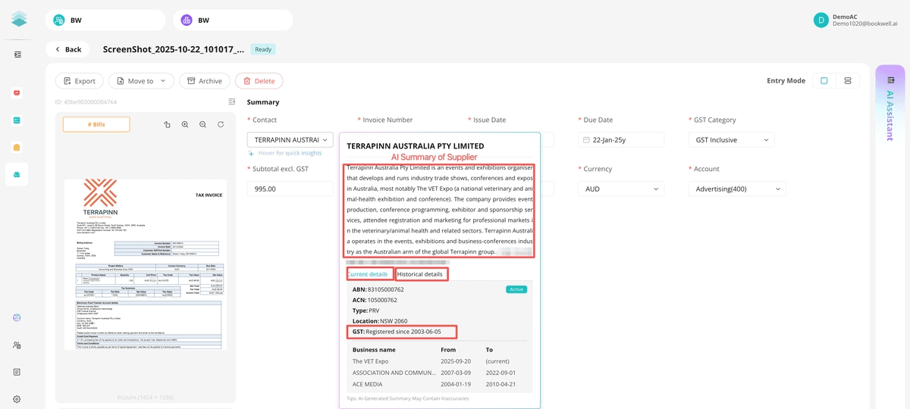Click the list icon beside the document ID

coord(232,101)
